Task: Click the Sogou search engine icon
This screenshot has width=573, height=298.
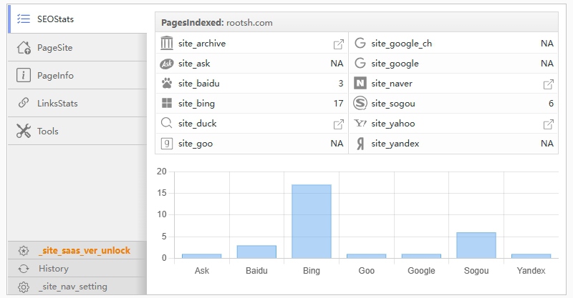Action: [360, 104]
